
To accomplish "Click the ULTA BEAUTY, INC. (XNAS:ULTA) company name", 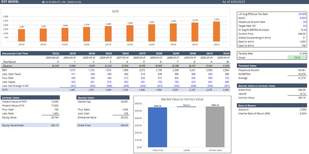I will click(63, 2).
